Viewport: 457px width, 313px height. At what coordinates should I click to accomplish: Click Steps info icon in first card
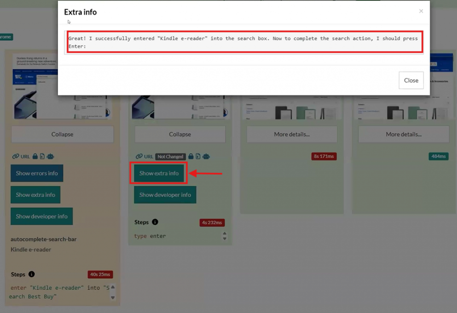[x=31, y=274]
